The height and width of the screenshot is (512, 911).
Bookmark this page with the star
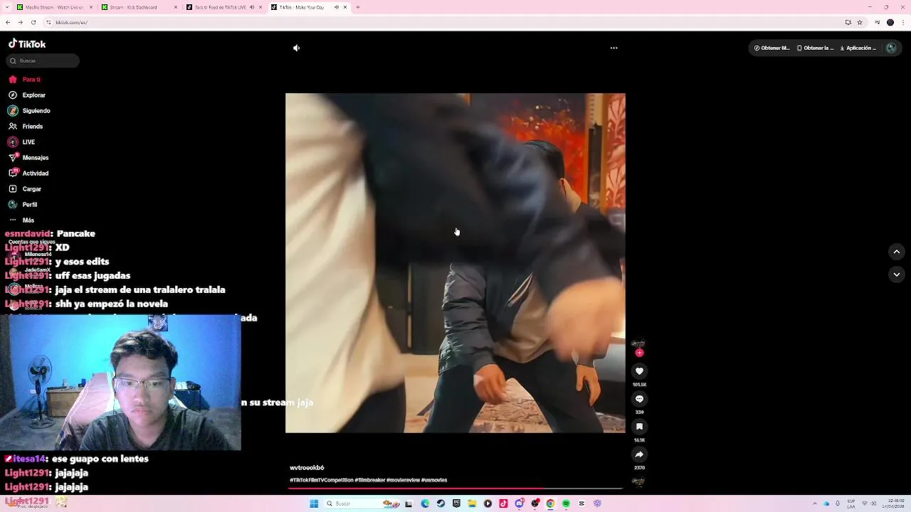860,22
